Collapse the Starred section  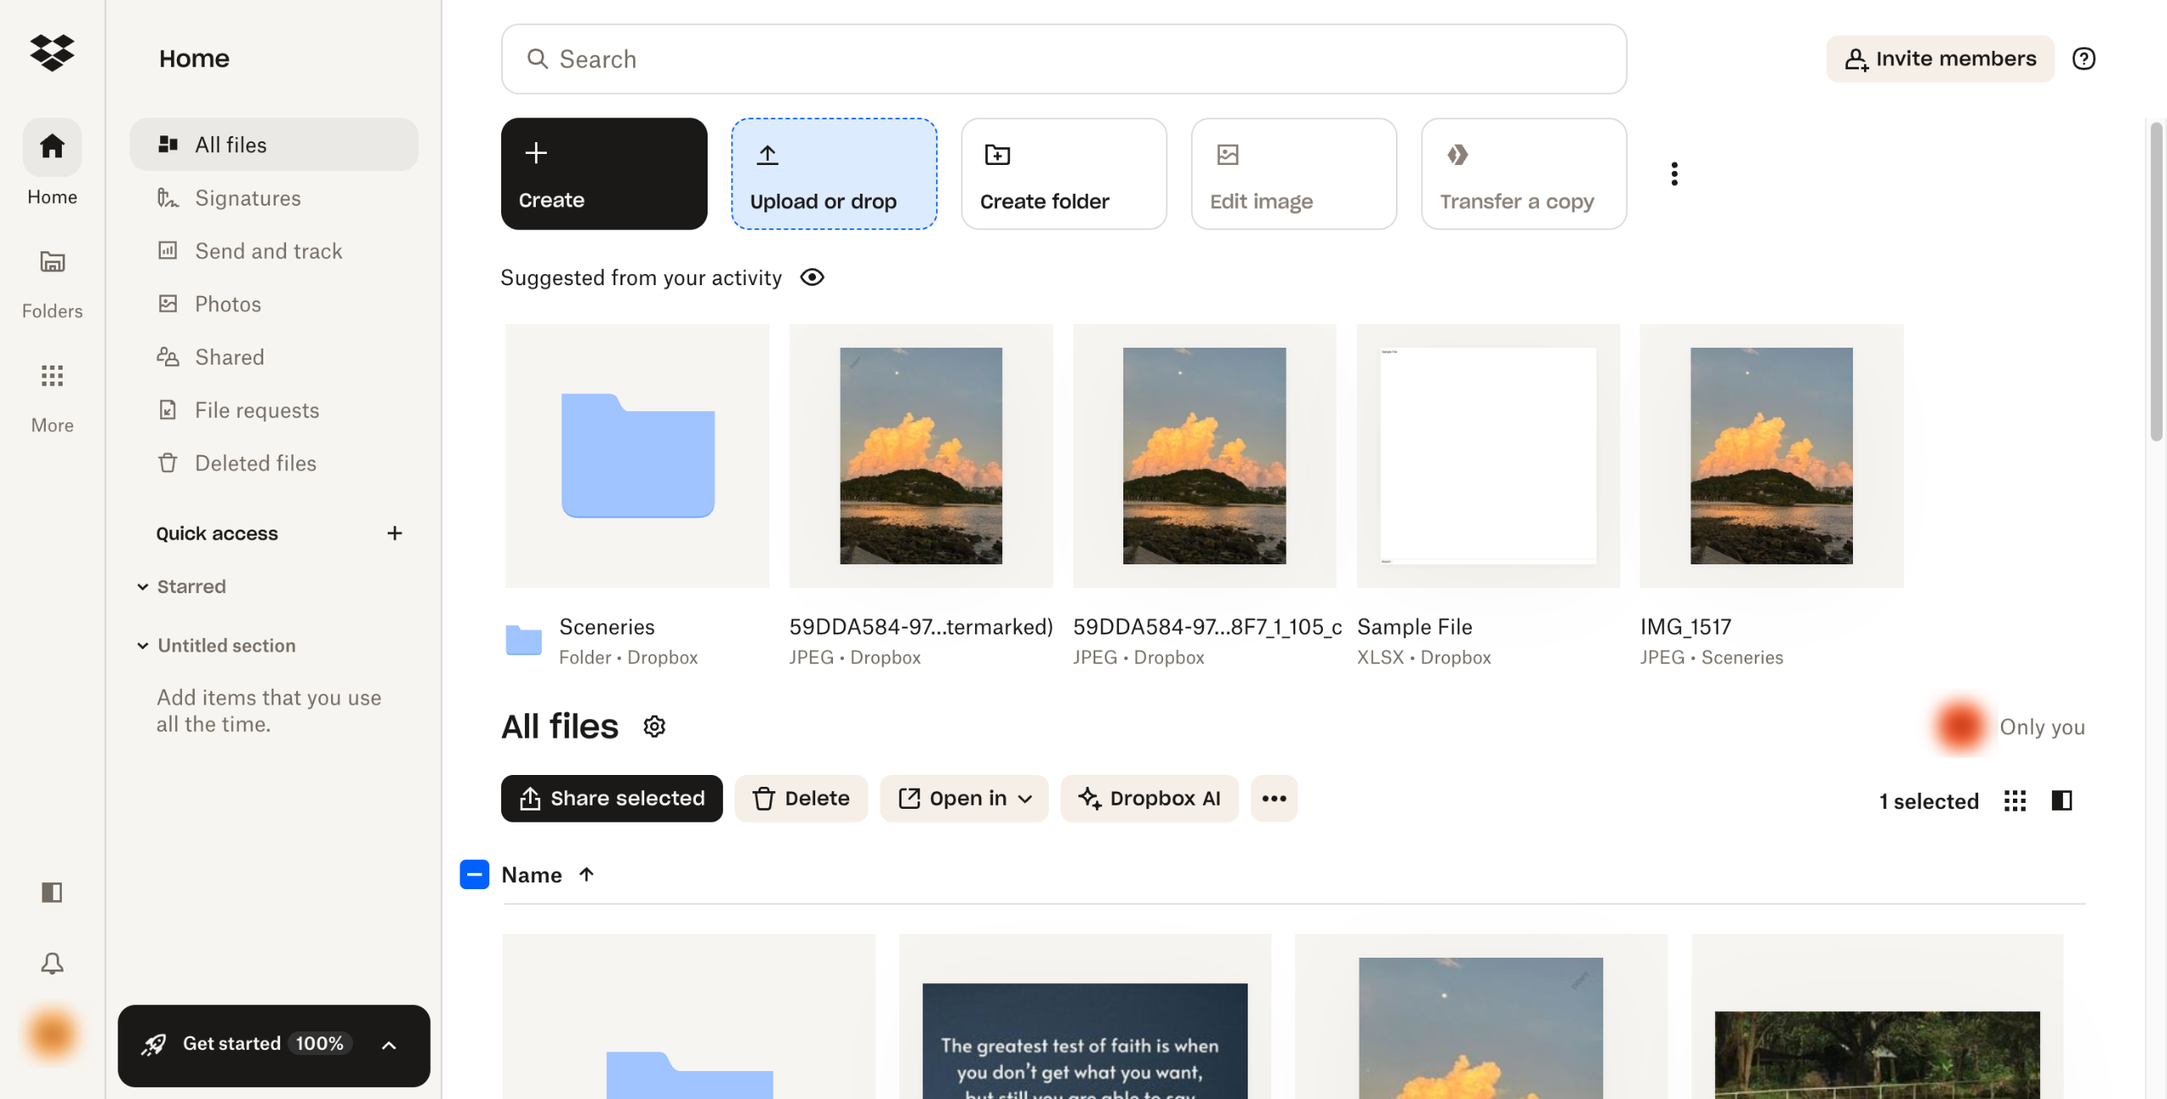point(143,586)
